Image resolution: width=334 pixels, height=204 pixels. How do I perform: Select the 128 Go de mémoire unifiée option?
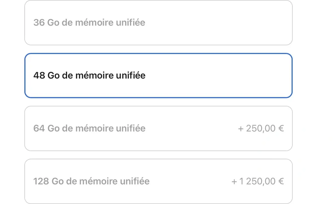coord(158,181)
